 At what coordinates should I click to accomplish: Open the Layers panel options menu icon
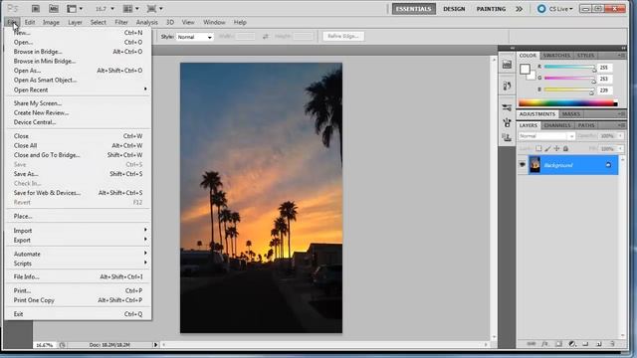click(x=621, y=125)
